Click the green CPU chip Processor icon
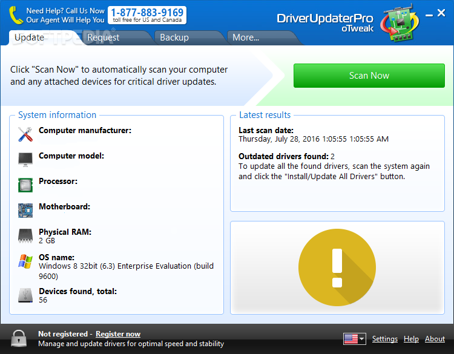This screenshot has width=454, height=354. 25,185
